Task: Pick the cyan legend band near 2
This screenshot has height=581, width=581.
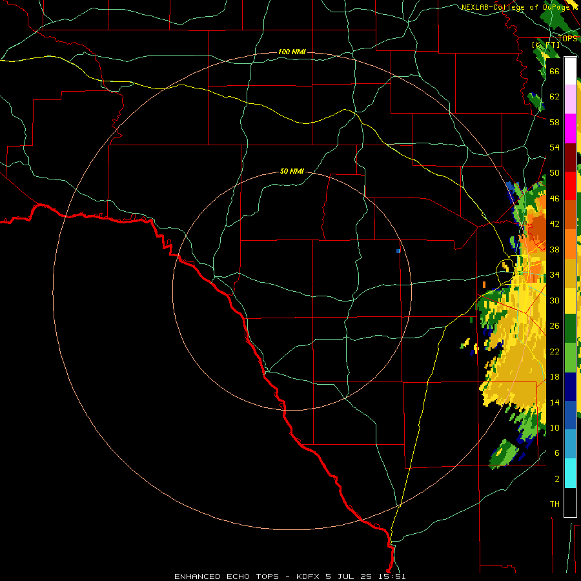Action: [x=570, y=473]
